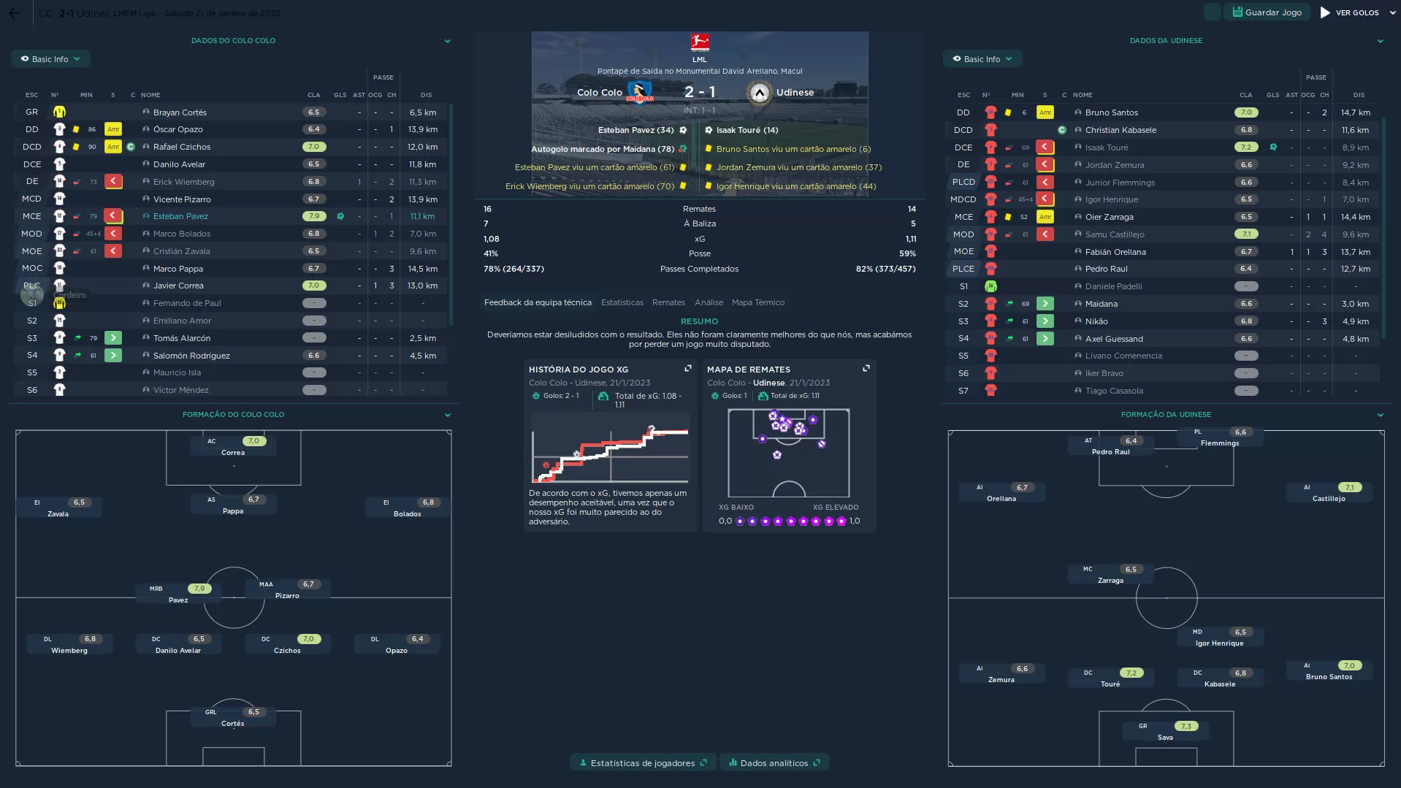Play match goals with VER GOLOS
1401x788 pixels.
click(x=1350, y=12)
